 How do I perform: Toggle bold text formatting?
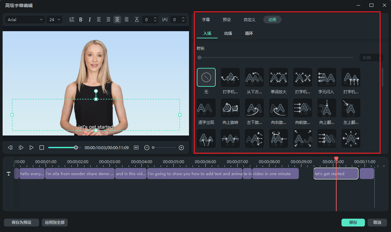coord(81,20)
